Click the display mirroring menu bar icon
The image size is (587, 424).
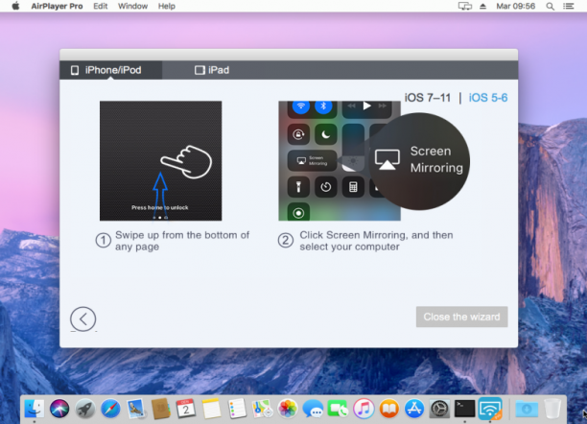pos(464,6)
